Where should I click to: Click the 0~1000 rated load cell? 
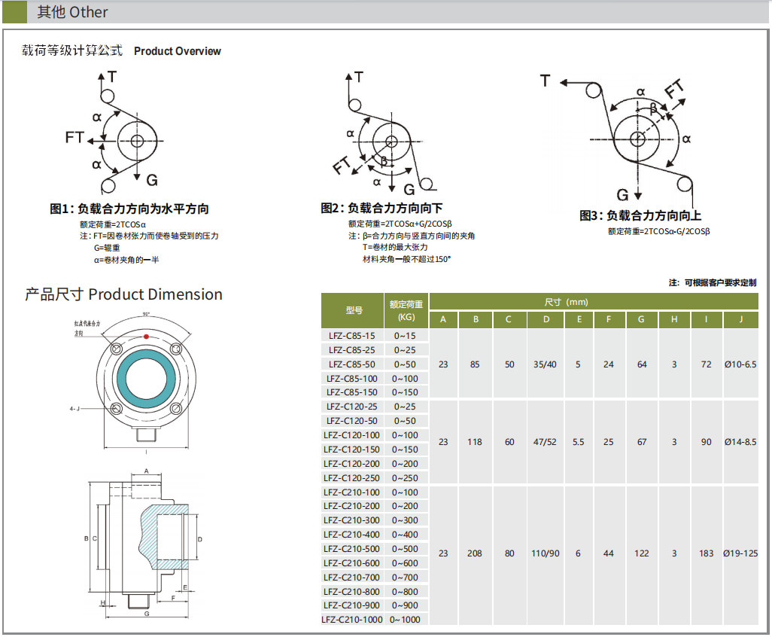[405, 620]
